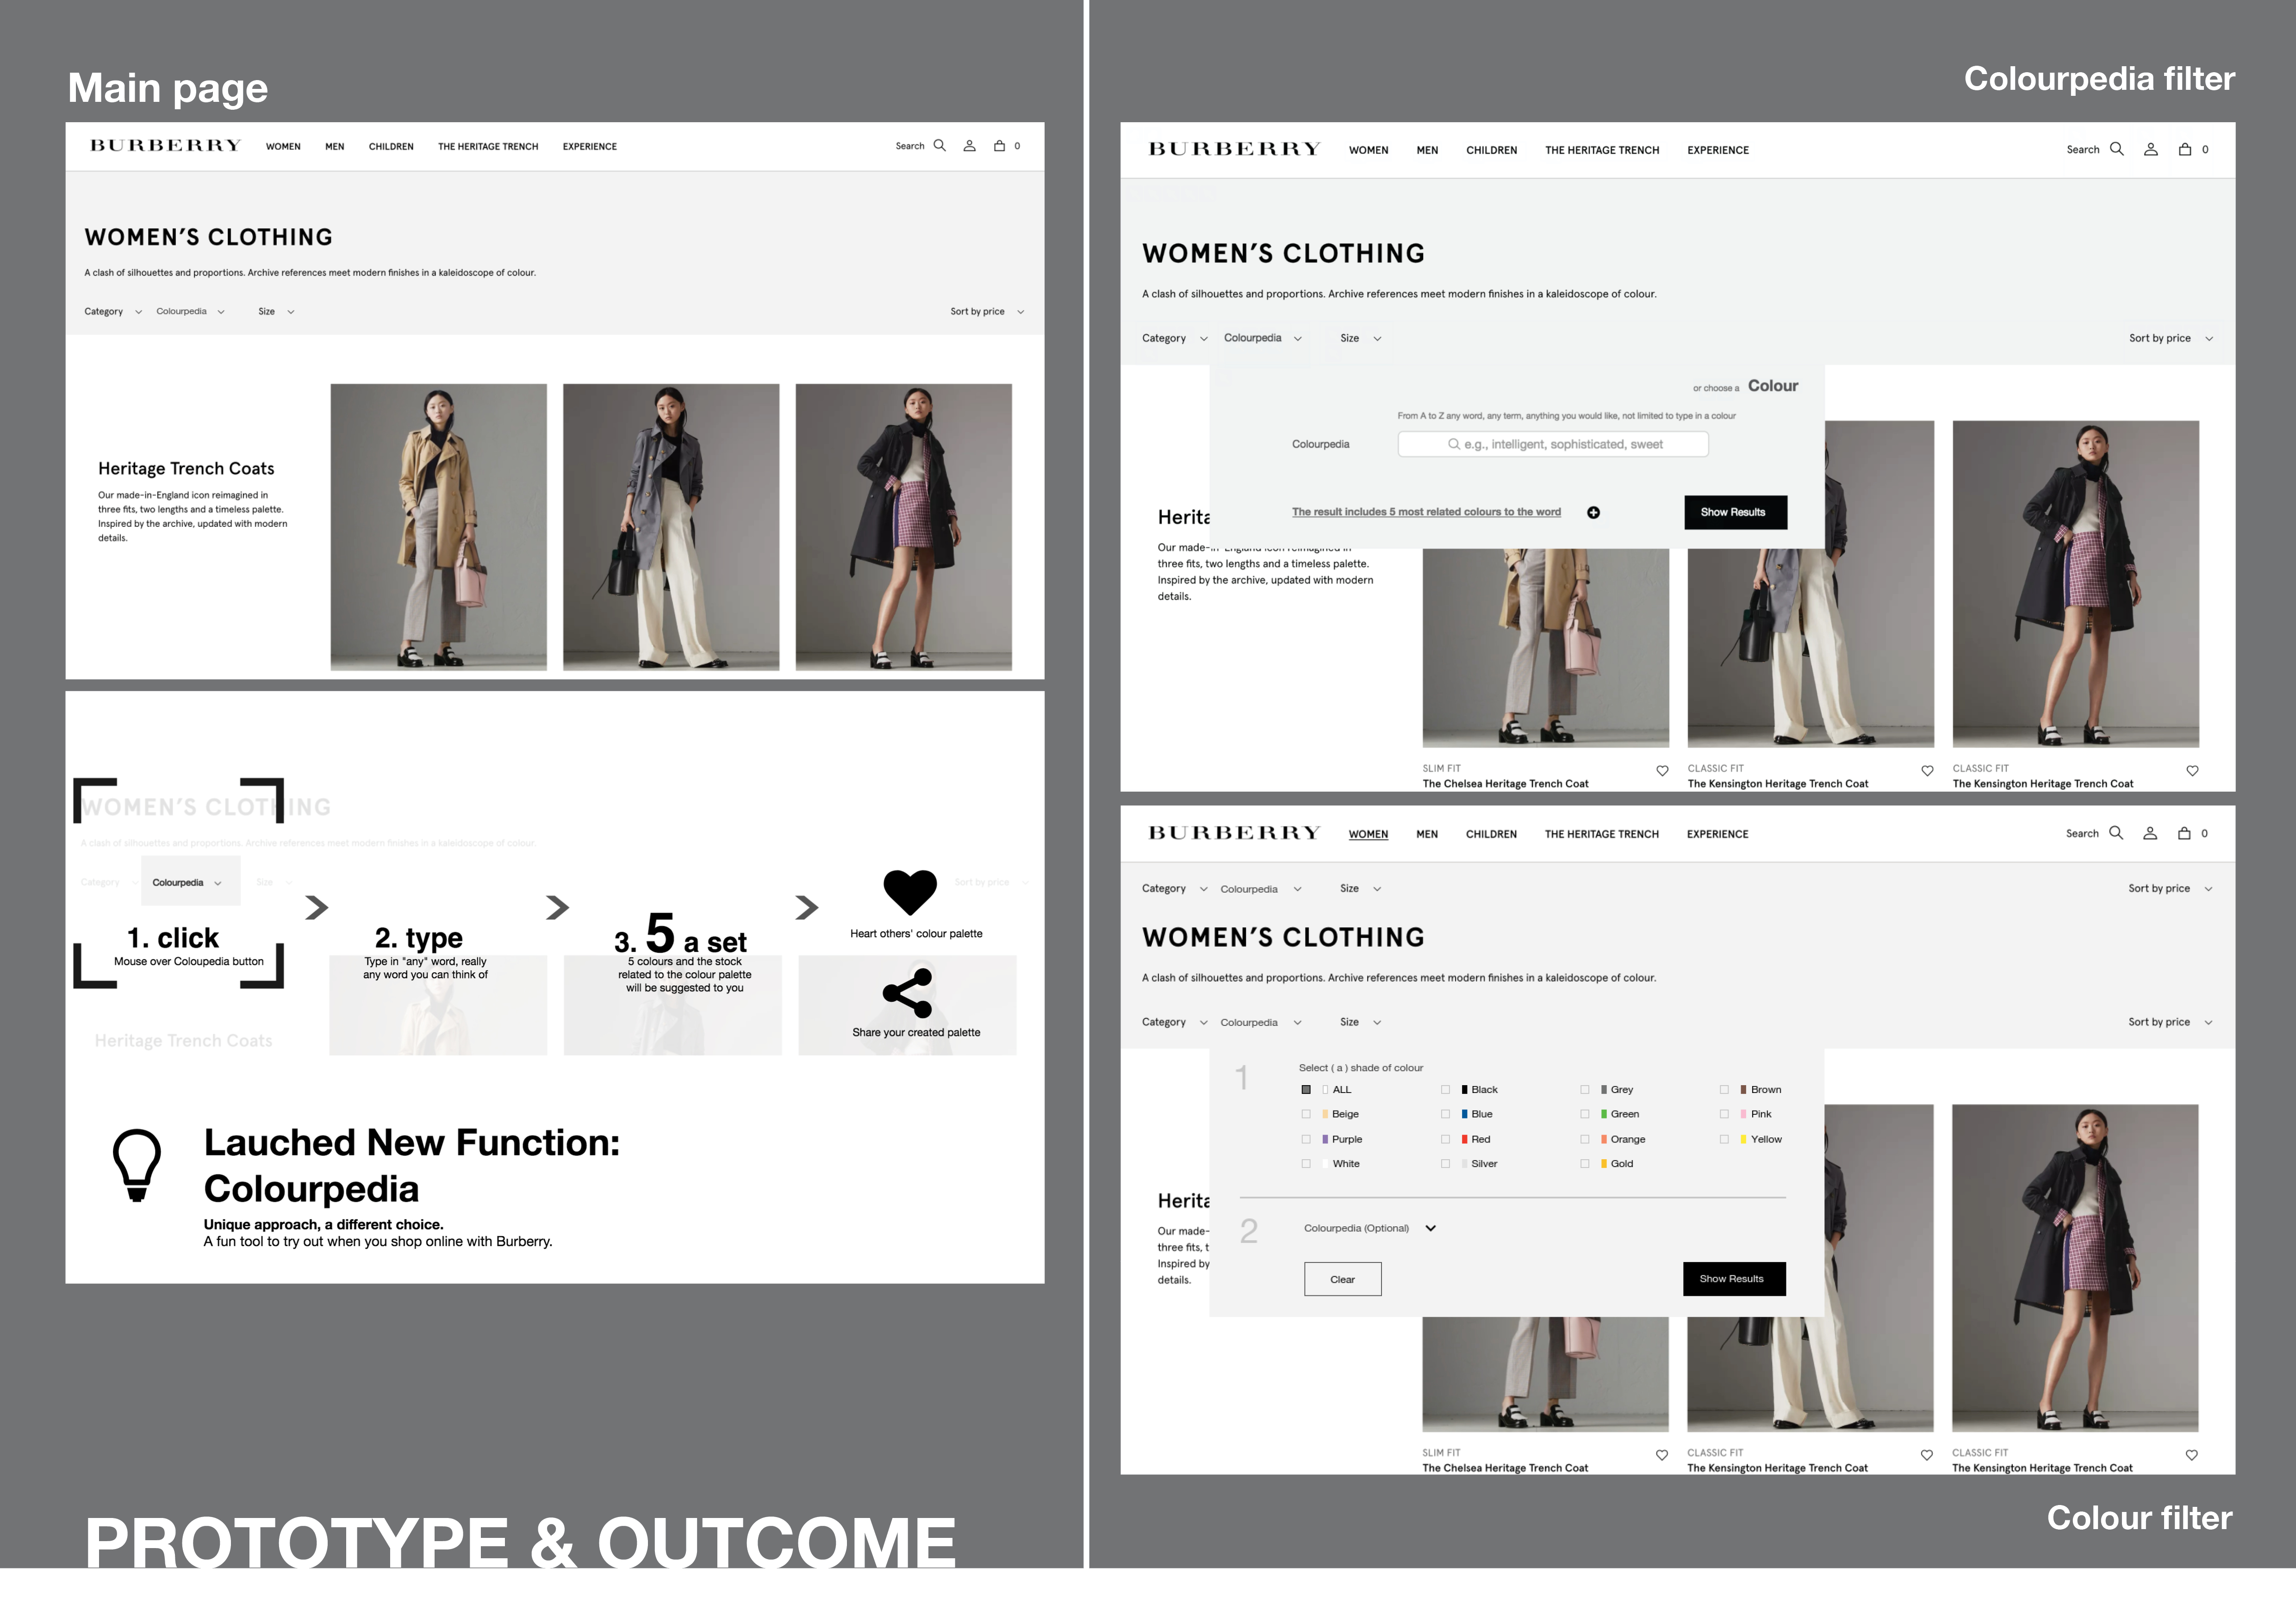Check the Yellow colour checkbox
This screenshot has width=2296, height=1624.
1724,1139
